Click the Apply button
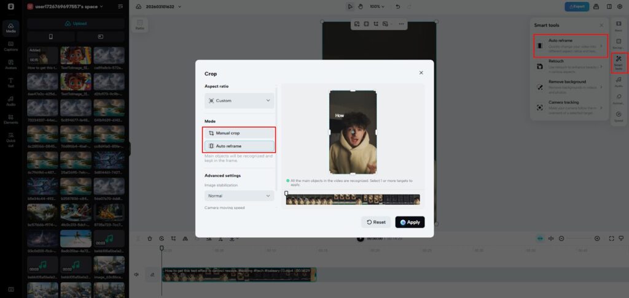Screen dimensions: 629x298 410,222
